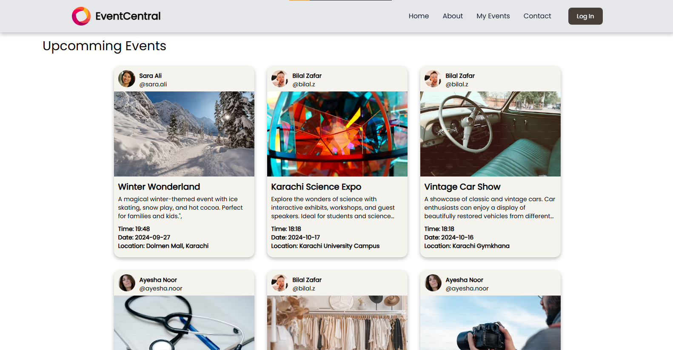Click the EventCentral circular logo icon
The width and height of the screenshot is (673, 350).
coord(81,16)
